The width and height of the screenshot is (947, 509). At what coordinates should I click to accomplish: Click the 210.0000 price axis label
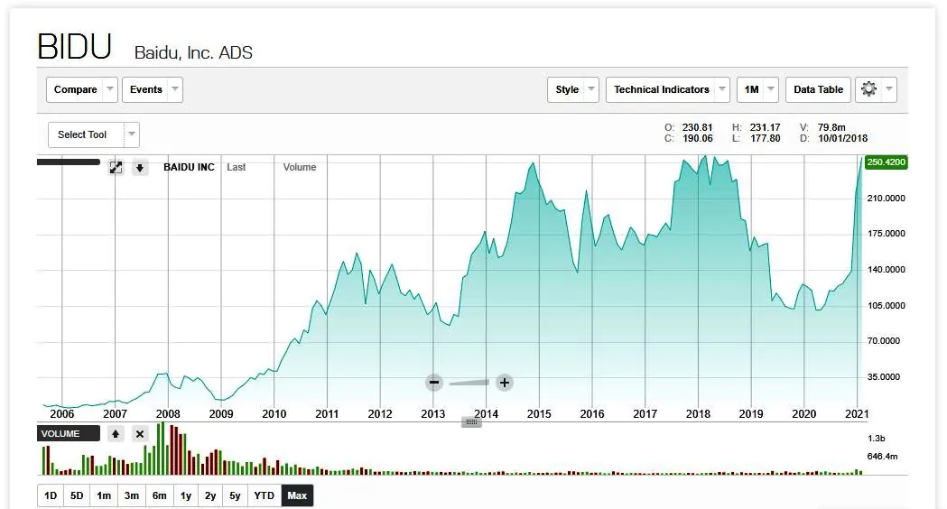pos(886,198)
